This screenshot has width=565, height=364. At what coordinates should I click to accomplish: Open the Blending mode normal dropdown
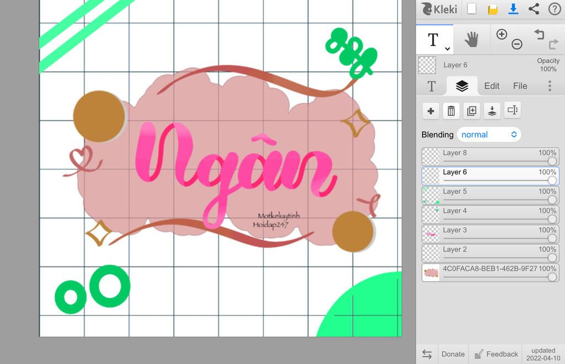click(489, 135)
